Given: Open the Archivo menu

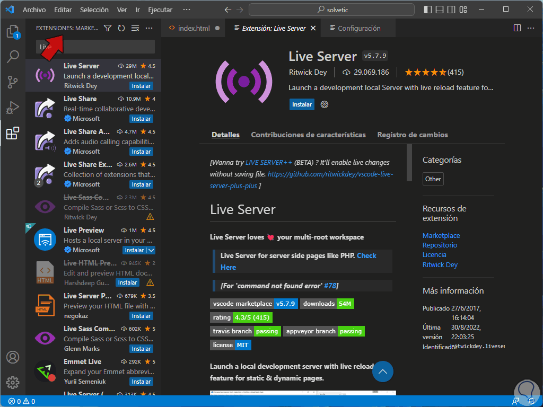Looking at the screenshot, I should (34, 10).
